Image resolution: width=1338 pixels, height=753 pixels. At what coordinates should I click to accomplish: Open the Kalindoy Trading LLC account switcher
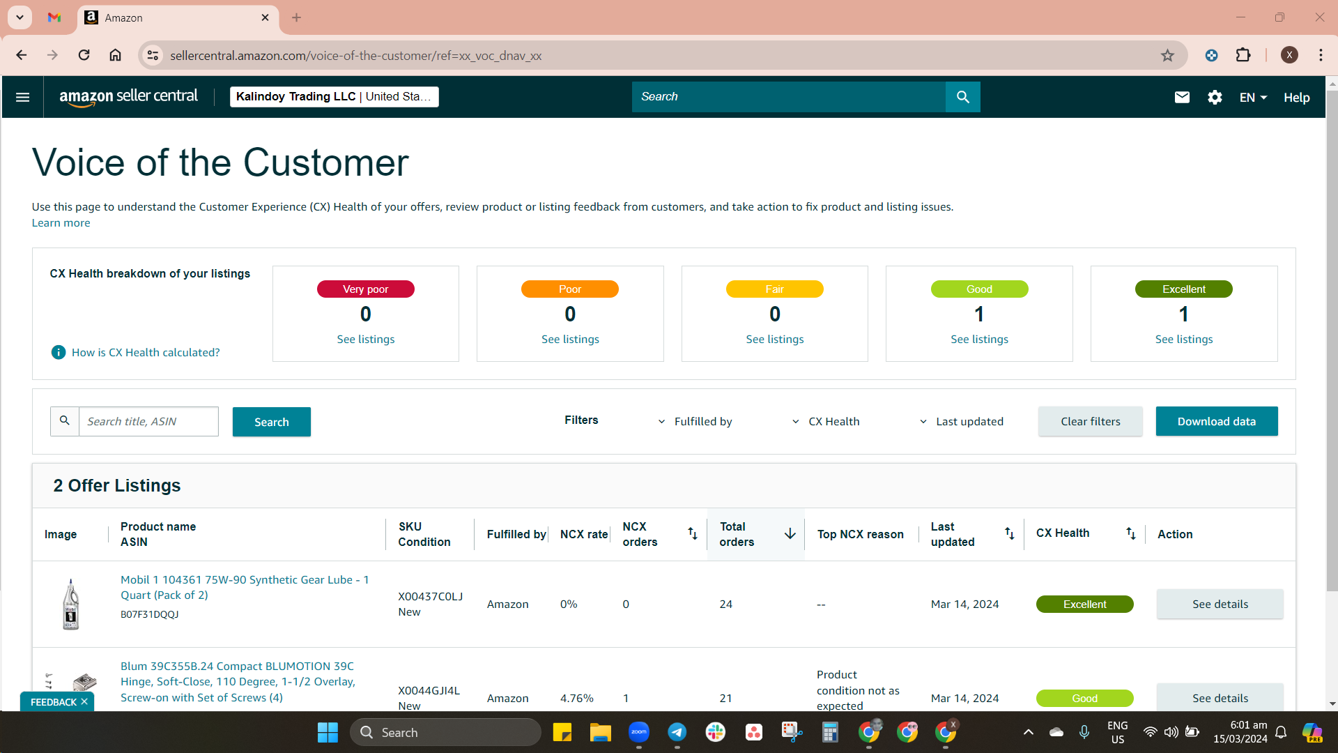click(334, 96)
